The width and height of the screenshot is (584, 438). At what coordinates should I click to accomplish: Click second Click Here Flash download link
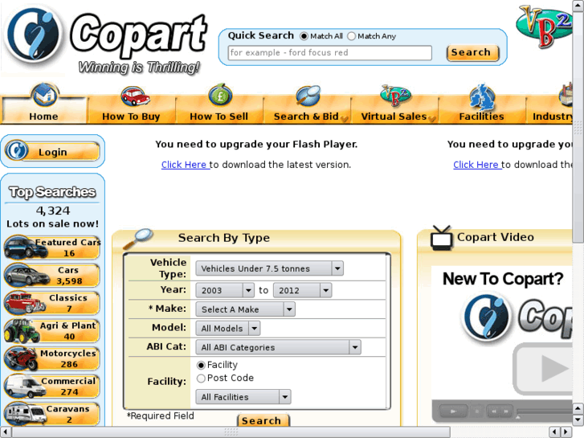click(477, 165)
